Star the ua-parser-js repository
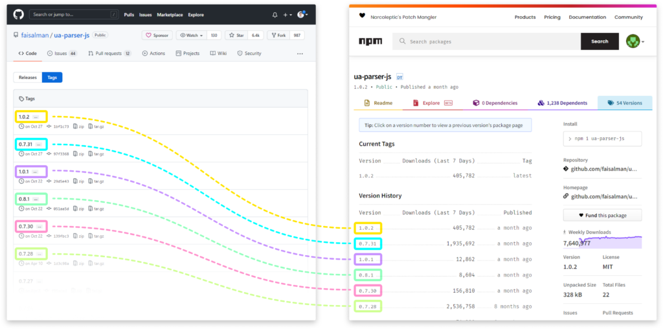The height and width of the screenshot is (329, 663). coord(237,36)
